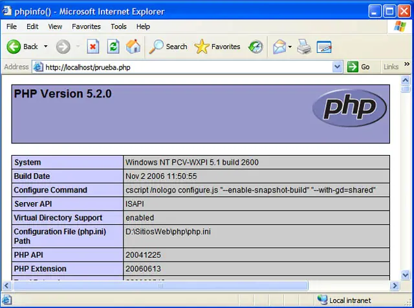Click 'Windows NT PCV-WXPI 5.1 build 2600' value

tap(192, 162)
